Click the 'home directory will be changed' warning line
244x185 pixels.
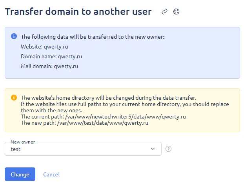(x=108, y=98)
